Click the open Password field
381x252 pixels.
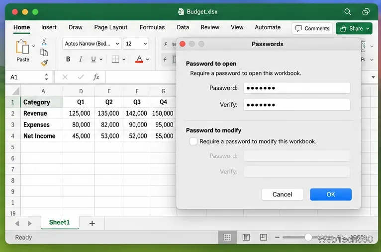click(297, 88)
